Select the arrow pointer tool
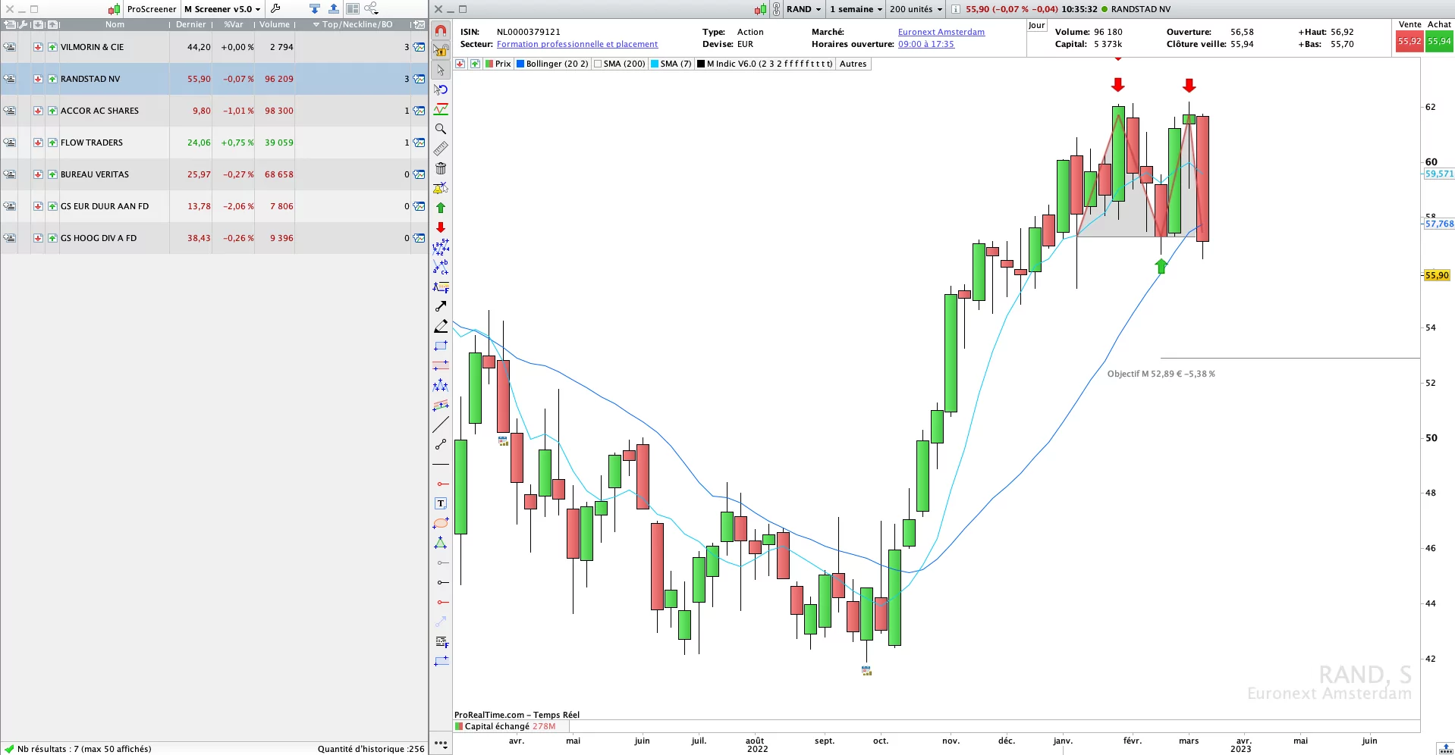 tap(441, 70)
